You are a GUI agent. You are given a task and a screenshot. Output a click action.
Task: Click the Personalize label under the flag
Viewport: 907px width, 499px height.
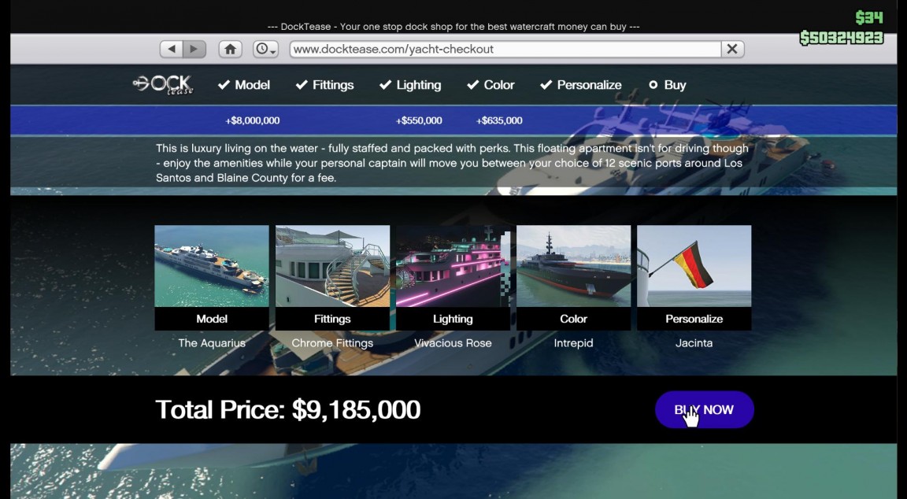694,319
